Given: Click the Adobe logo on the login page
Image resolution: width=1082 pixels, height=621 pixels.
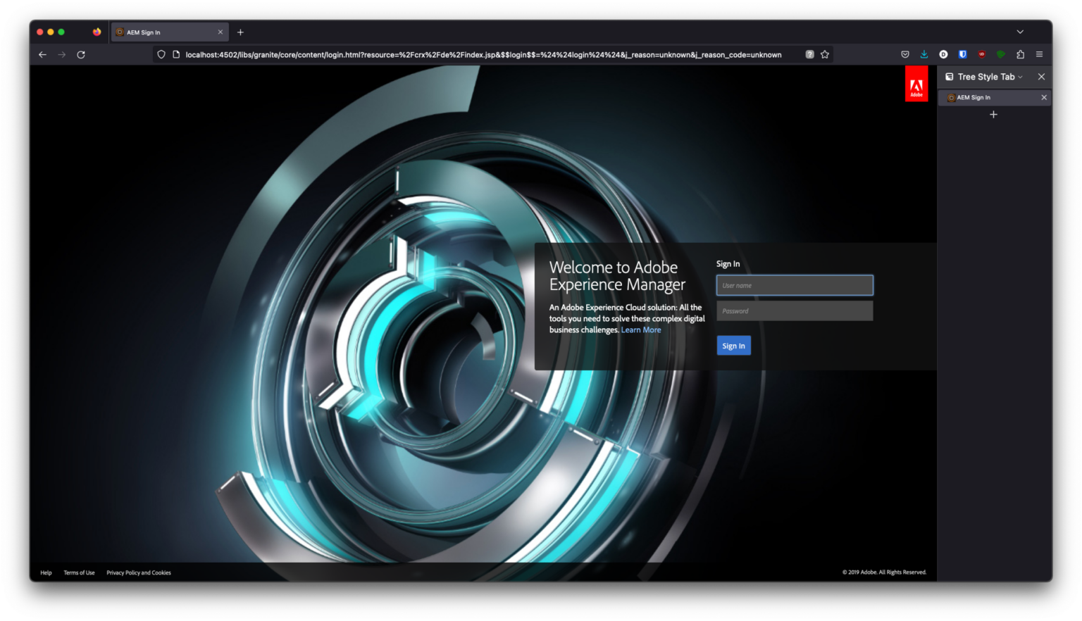Looking at the screenshot, I should coord(916,83).
